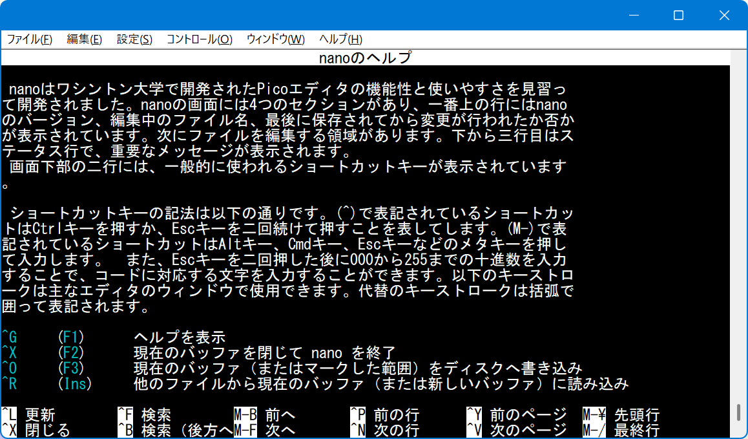Click the (F2) alternate key text
Viewport: 748px width, 439px height.
click(70, 353)
